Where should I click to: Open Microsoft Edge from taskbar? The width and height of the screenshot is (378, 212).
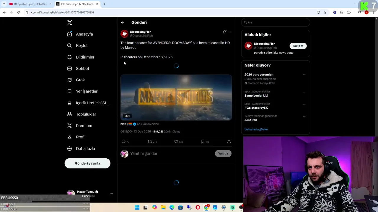[172, 208]
